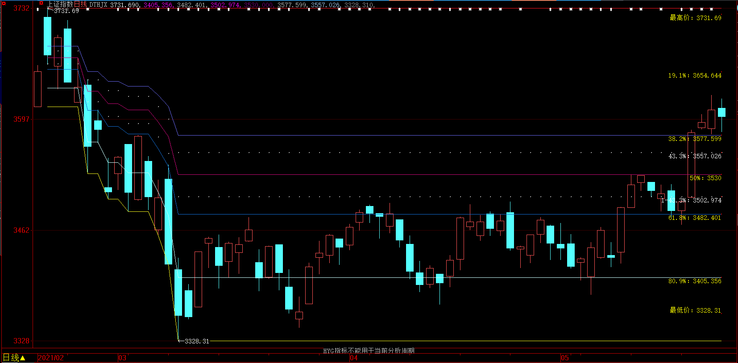
Task: Select the 50%: 3530 level label
Action: (x=705, y=178)
